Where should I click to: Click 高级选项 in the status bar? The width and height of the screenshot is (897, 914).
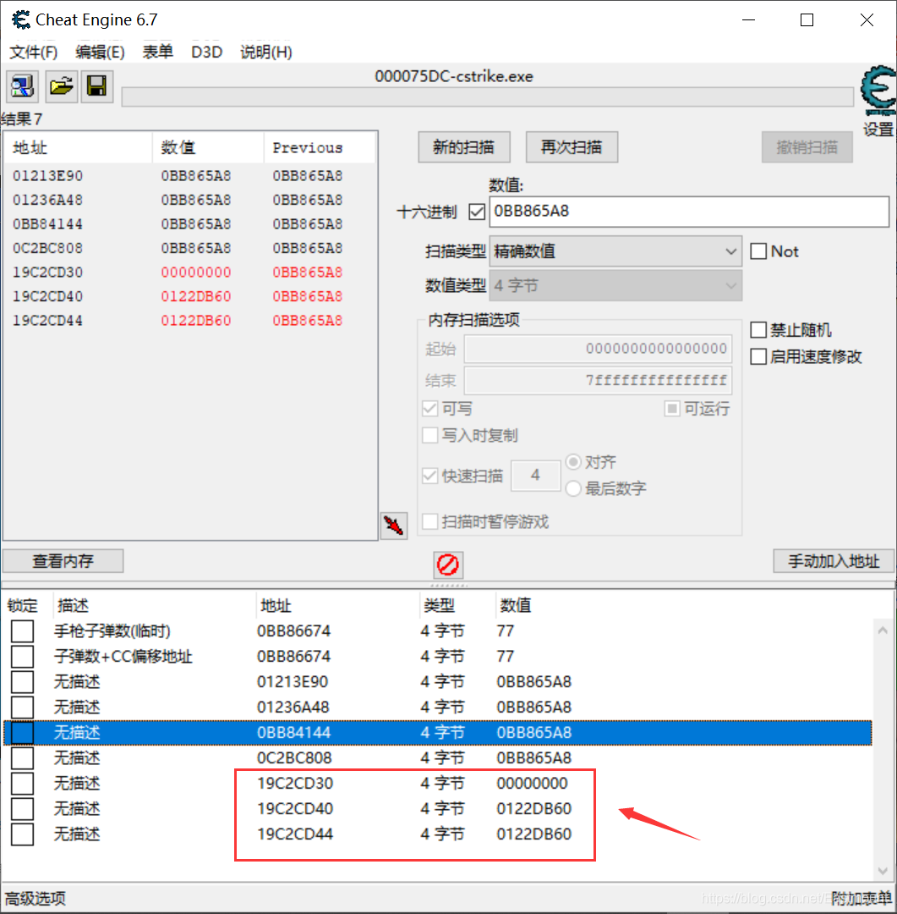pyautogui.click(x=35, y=898)
